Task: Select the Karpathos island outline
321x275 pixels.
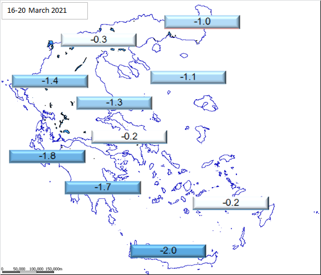Action: (242, 238)
